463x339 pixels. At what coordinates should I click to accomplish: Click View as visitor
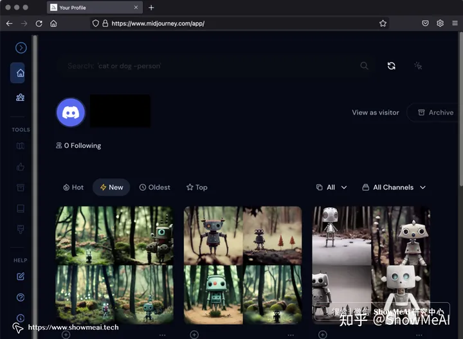click(x=376, y=113)
